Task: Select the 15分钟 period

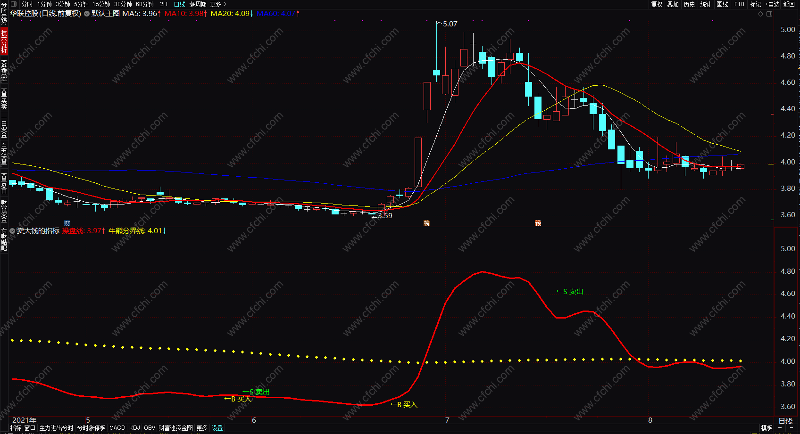Action: 101,4
